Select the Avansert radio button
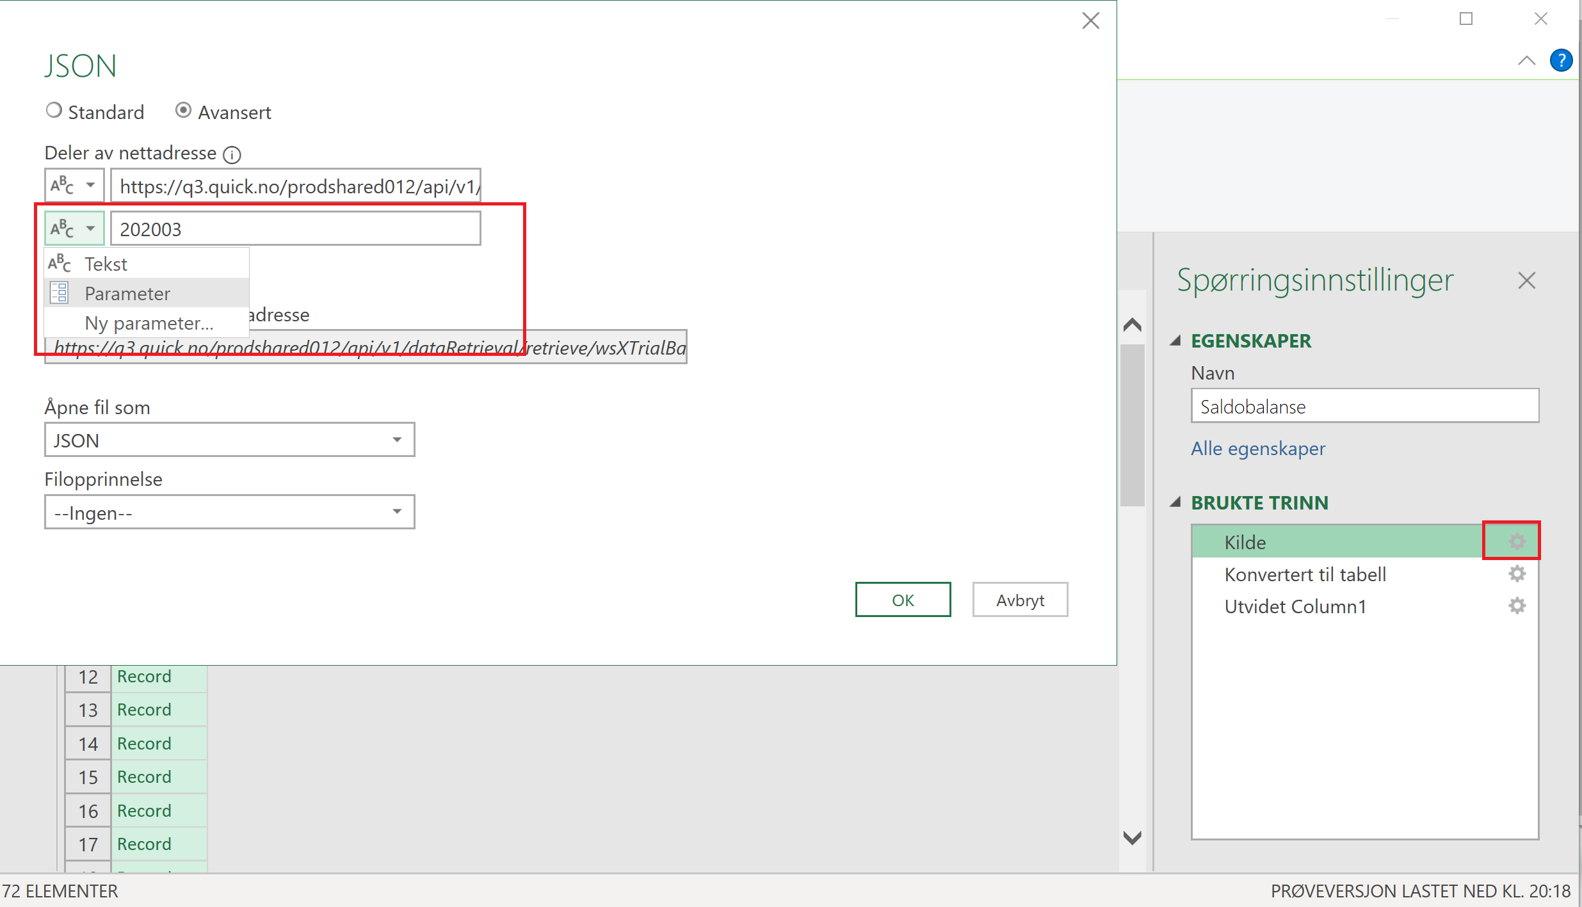The image size is (1582, 907). [x=184, y=111]
